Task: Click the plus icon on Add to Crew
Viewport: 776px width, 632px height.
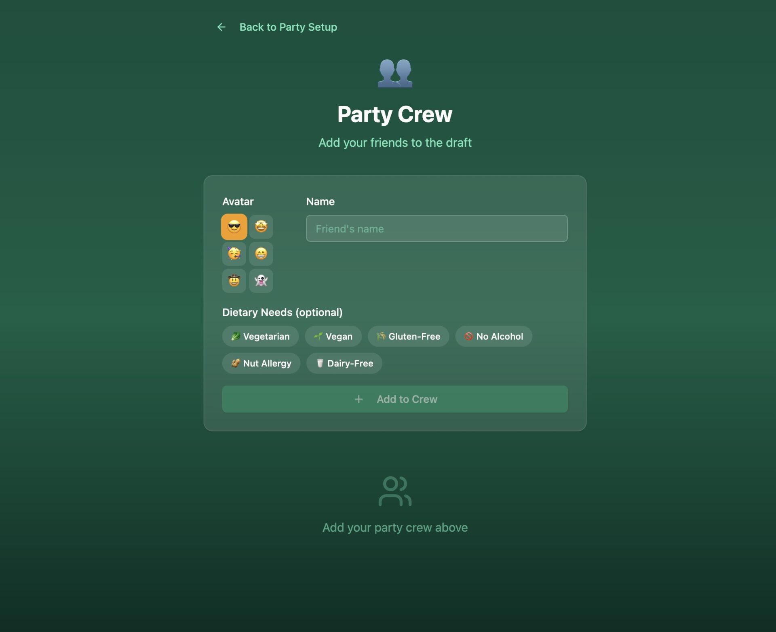Action: [x=358, y=399]
